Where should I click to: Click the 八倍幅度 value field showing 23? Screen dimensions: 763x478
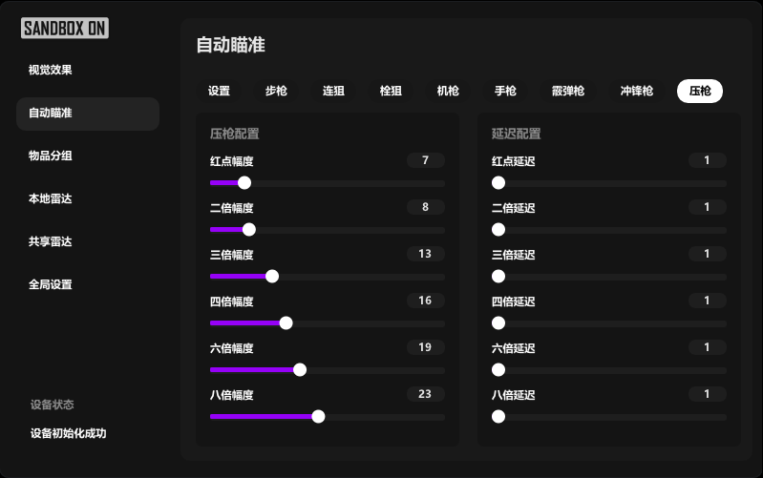(x=426, y=394)
